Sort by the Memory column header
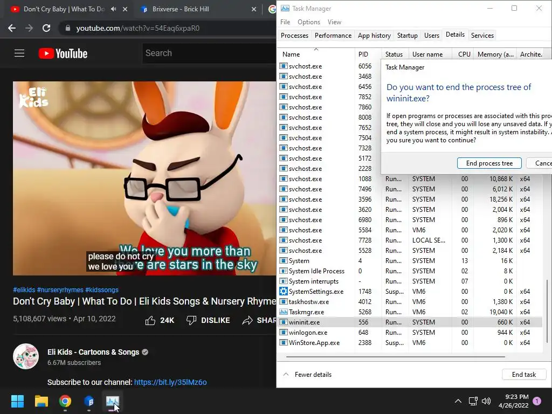552x414 pixels. pos(495,54)
